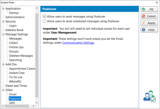Toggle Allow users to send scheduled messages checkbox

(44, 21)
